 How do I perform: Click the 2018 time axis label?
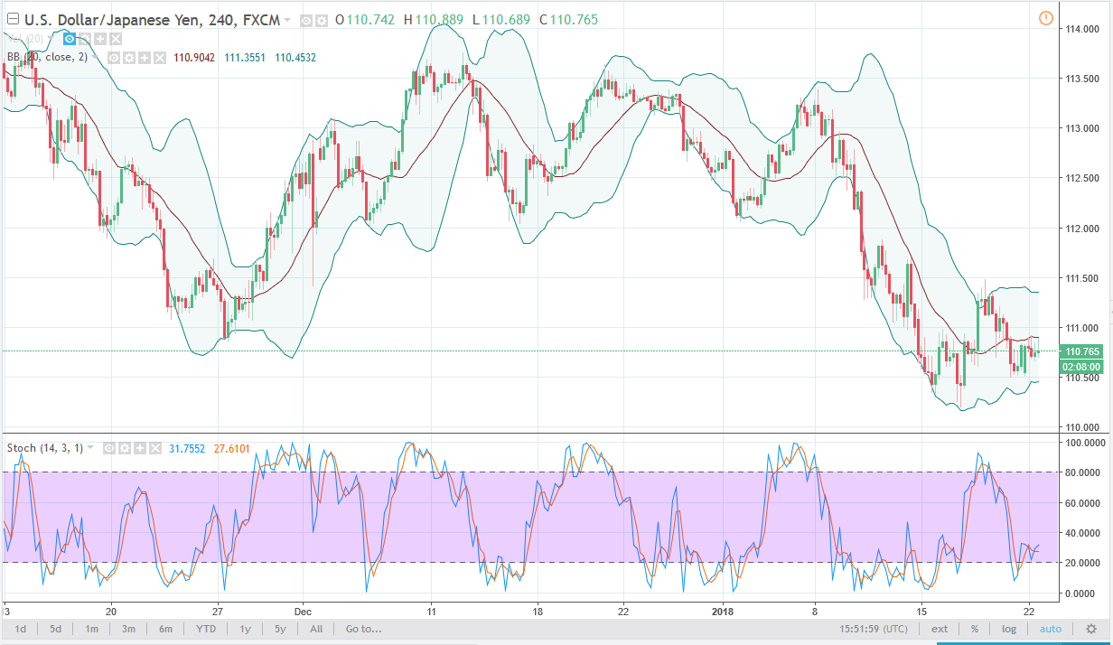tap(723, 610)
